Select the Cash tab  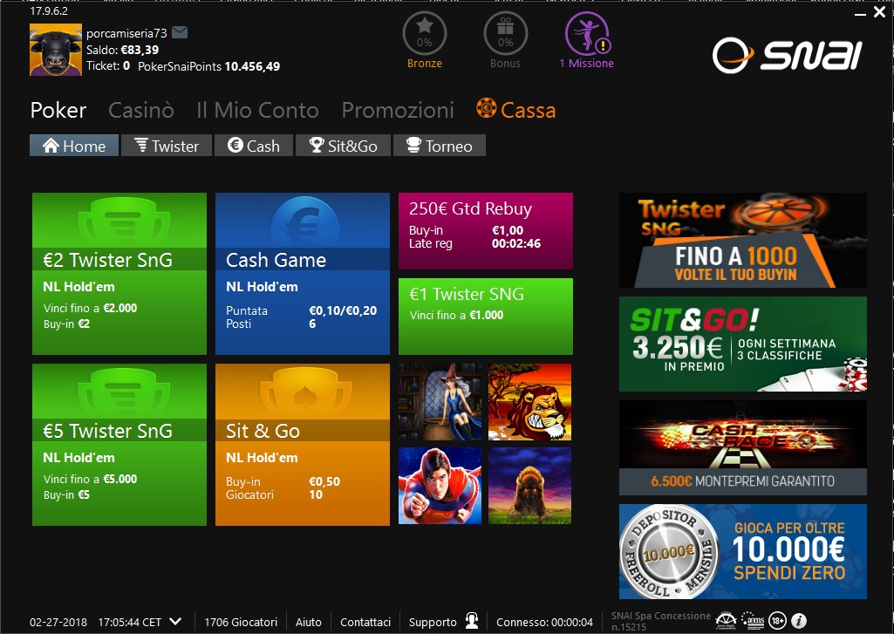click(x=254, y=146)
